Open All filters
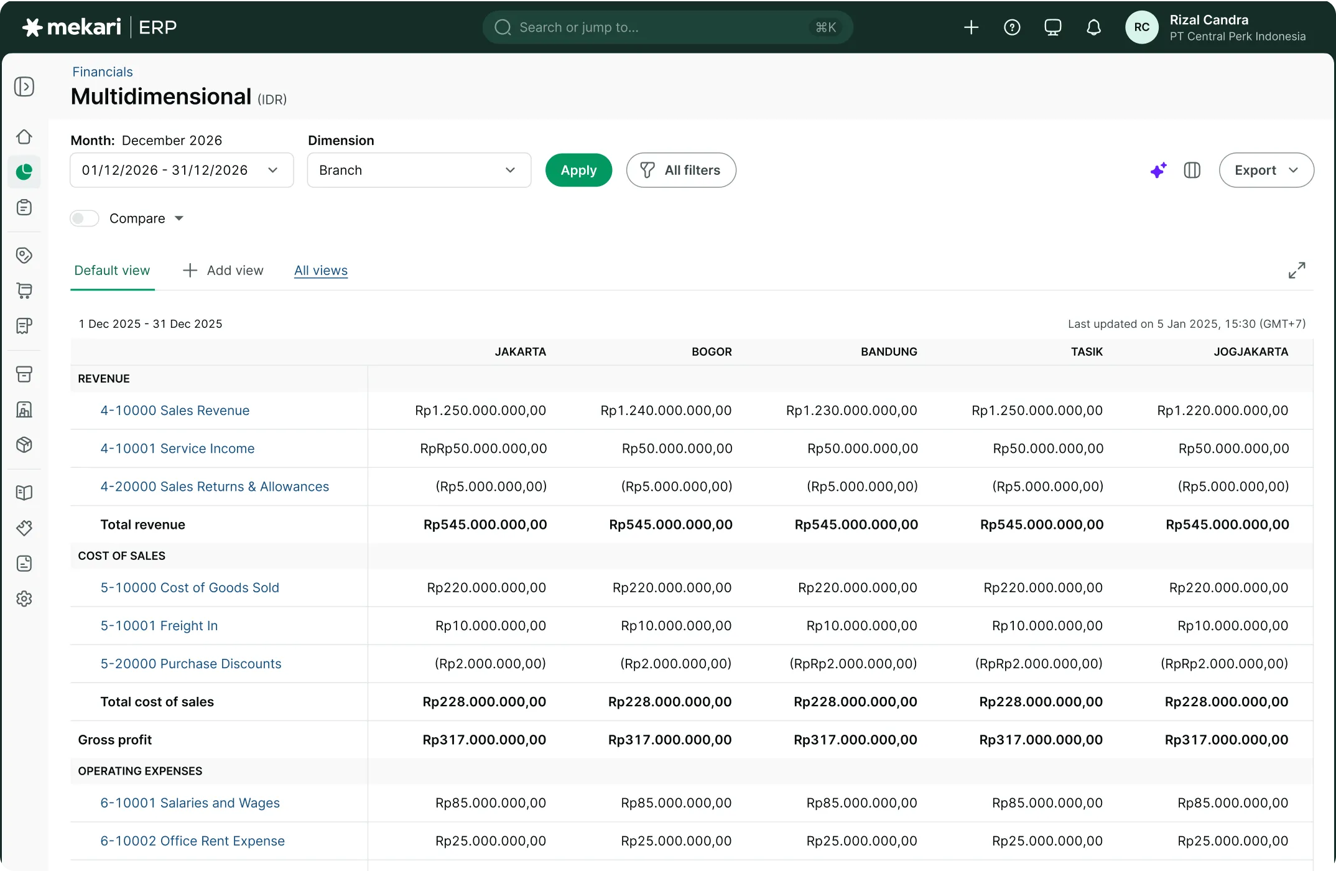This screenshot has width=1336, height=871. pyautogui.click(x=681, y=170)
